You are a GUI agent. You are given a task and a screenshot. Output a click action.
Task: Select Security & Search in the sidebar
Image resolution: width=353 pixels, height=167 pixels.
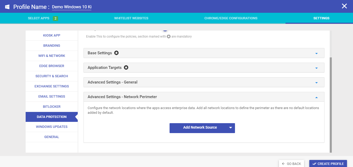pos(52,76)
